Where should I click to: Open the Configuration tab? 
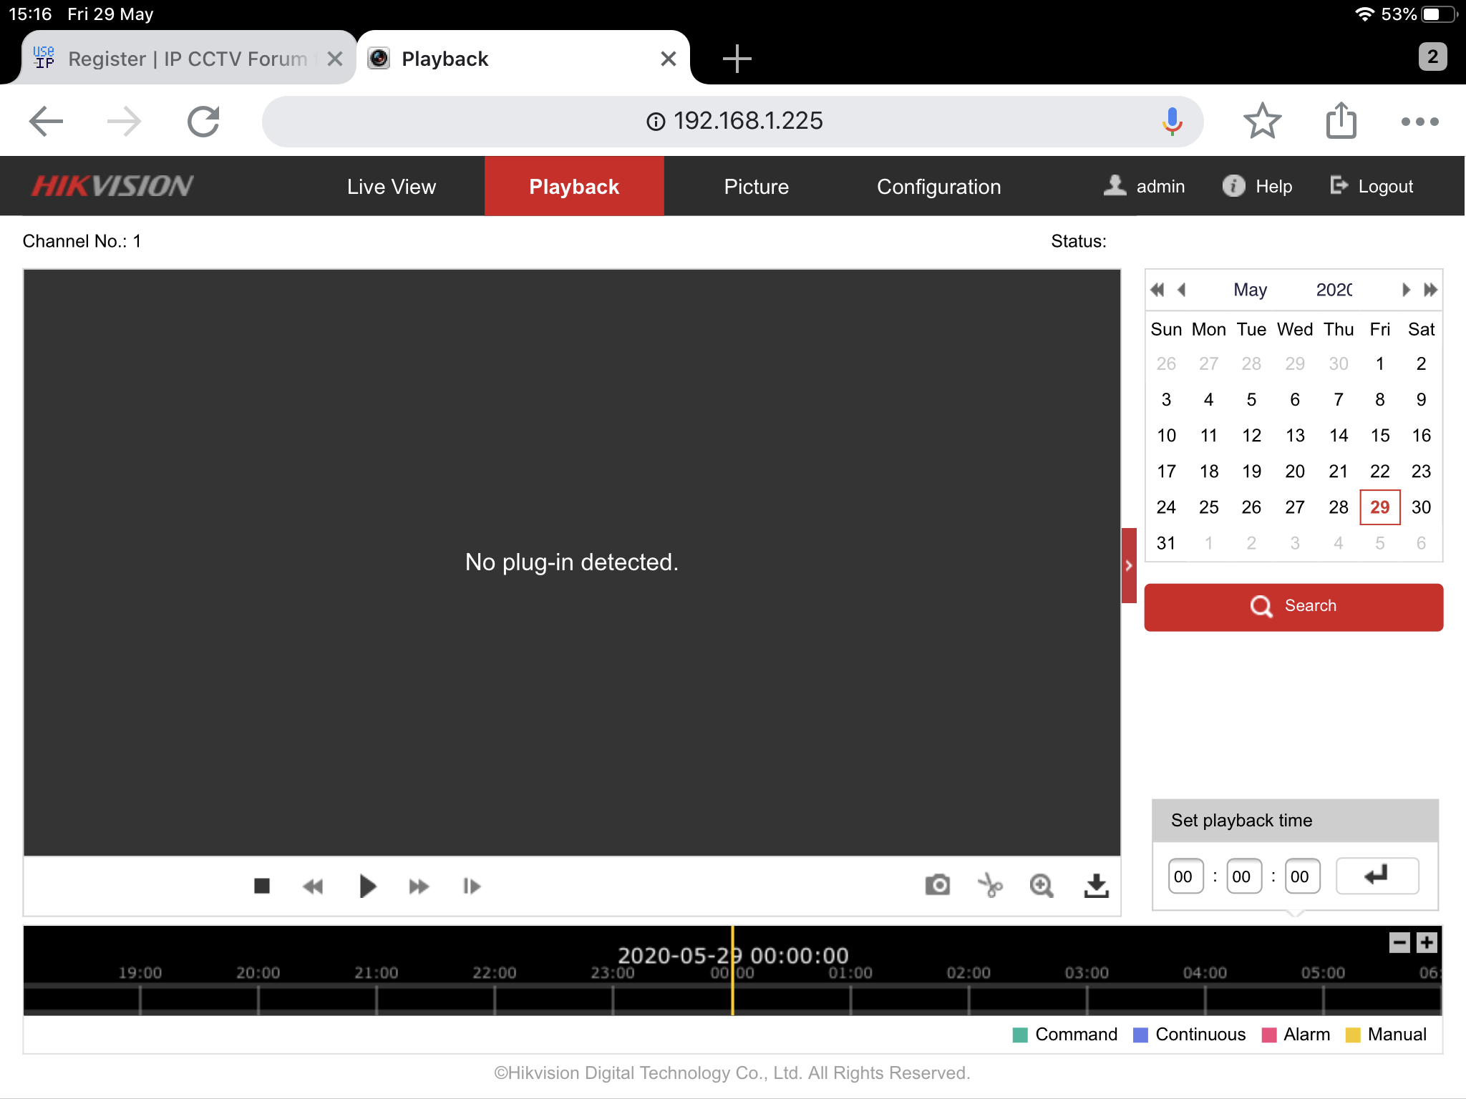(x=938, y=187)
